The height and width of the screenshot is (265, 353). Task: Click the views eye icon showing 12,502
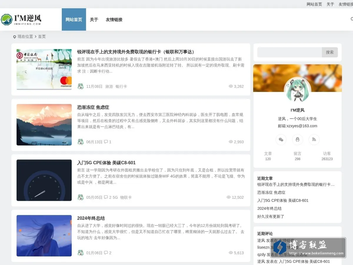[229, 197]
